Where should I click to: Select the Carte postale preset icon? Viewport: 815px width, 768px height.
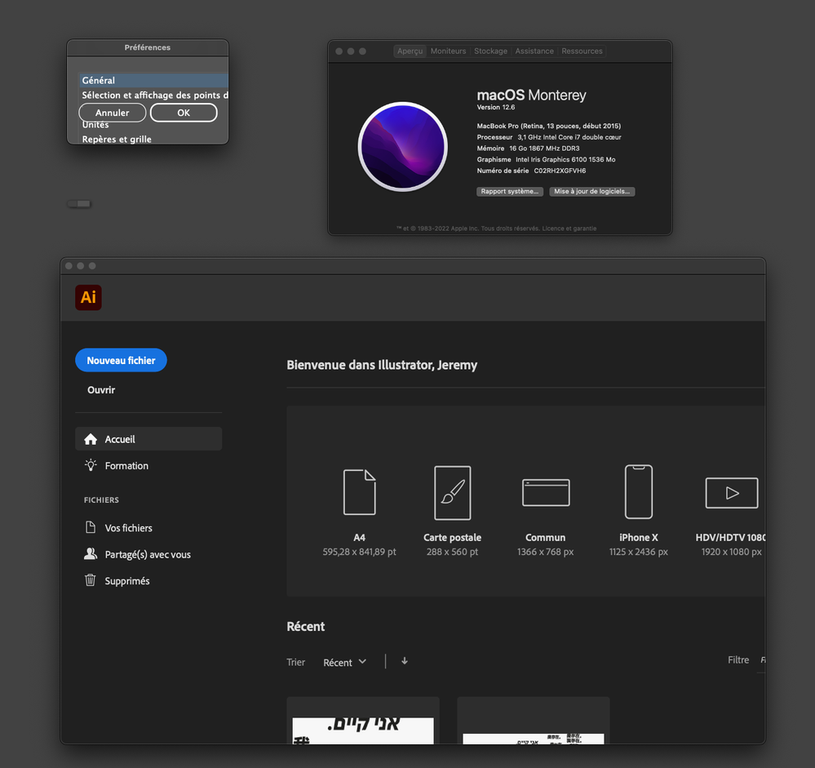pyautogui.click(x=452, y=492)
